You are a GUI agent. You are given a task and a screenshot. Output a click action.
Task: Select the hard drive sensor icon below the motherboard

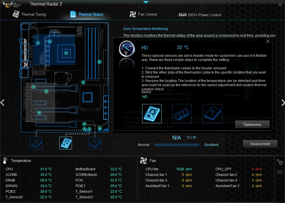click(66, 143)
